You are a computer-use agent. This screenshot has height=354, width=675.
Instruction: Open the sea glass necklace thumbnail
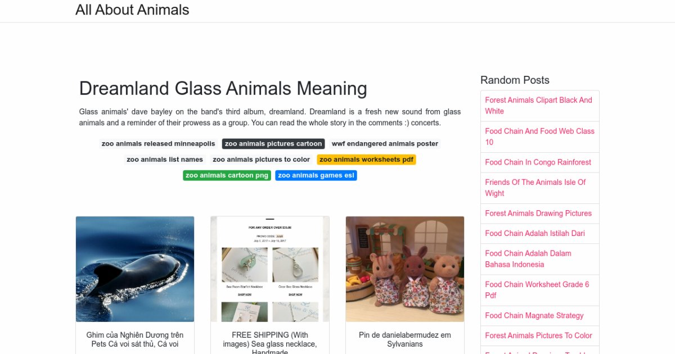(270, 269)
